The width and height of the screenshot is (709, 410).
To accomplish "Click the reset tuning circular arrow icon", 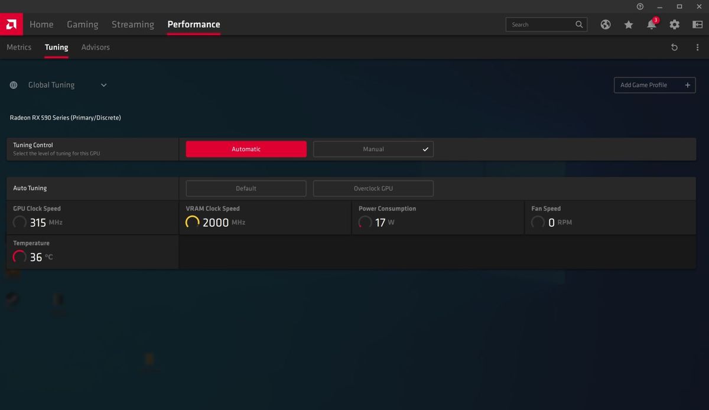I will coord(674,47).
